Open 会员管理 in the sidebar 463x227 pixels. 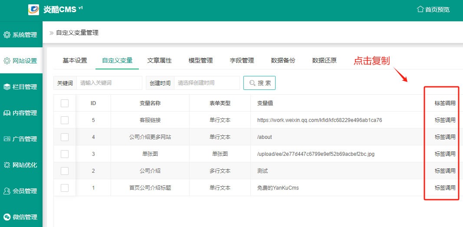pos(21,191)
